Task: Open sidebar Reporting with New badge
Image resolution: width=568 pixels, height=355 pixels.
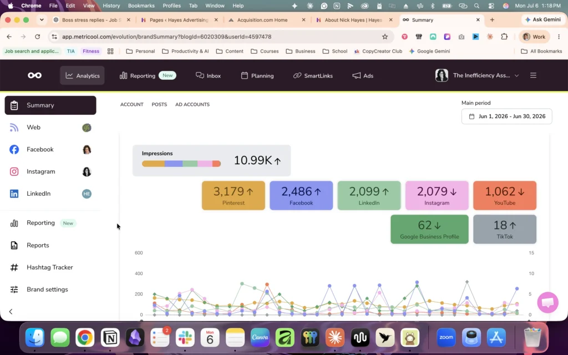Action: tap(50, 223)
